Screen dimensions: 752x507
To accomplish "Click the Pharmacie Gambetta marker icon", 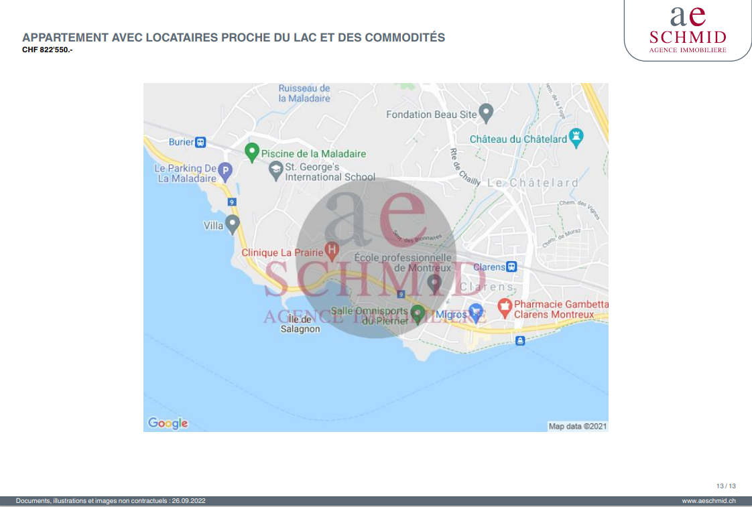I will point(505,308).
